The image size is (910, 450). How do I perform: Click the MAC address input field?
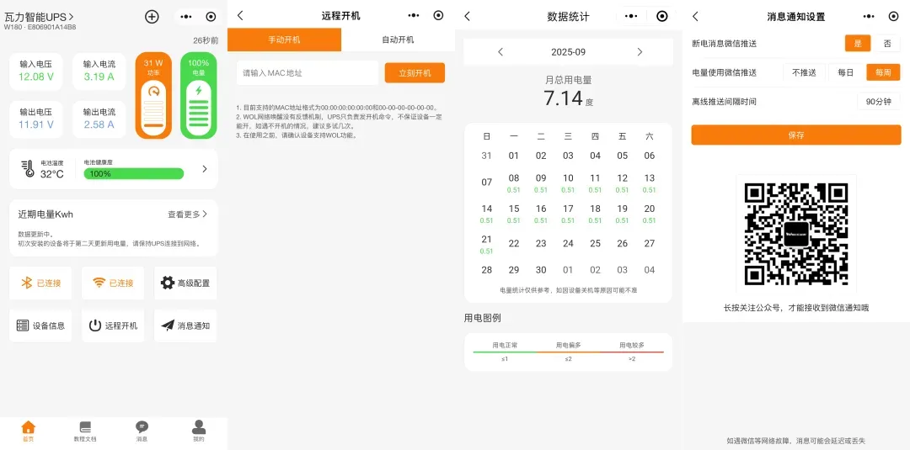[x=308, y=73]
